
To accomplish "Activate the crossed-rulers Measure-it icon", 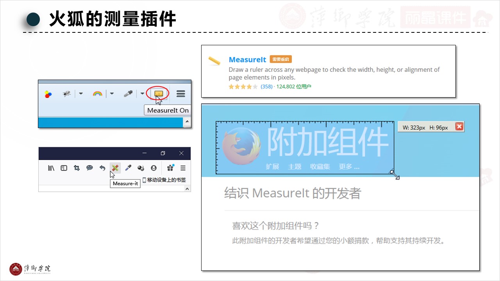I will pyautogui.click(x=115, y=168).
